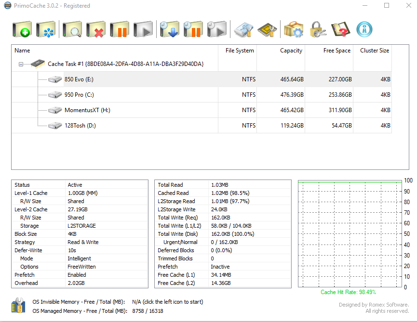
Task: Open the padlock and keys license icon
Action: tap(318, 30)
